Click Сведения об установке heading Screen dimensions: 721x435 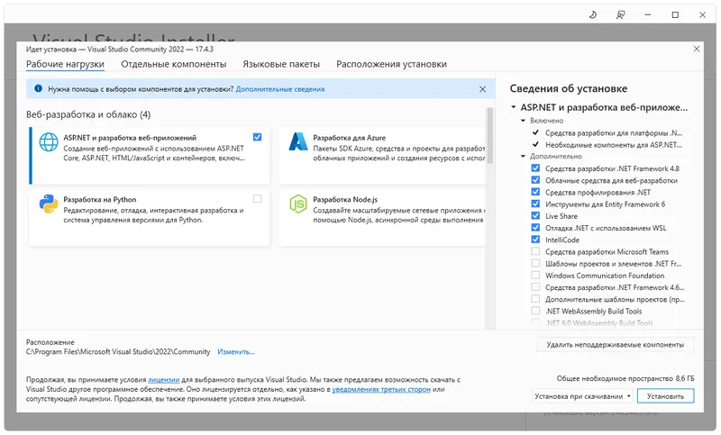(x=569, y=88)
